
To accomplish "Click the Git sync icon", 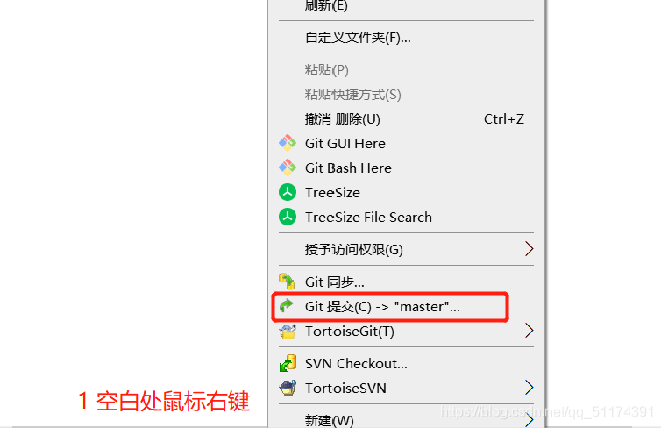I will (288, 282).
